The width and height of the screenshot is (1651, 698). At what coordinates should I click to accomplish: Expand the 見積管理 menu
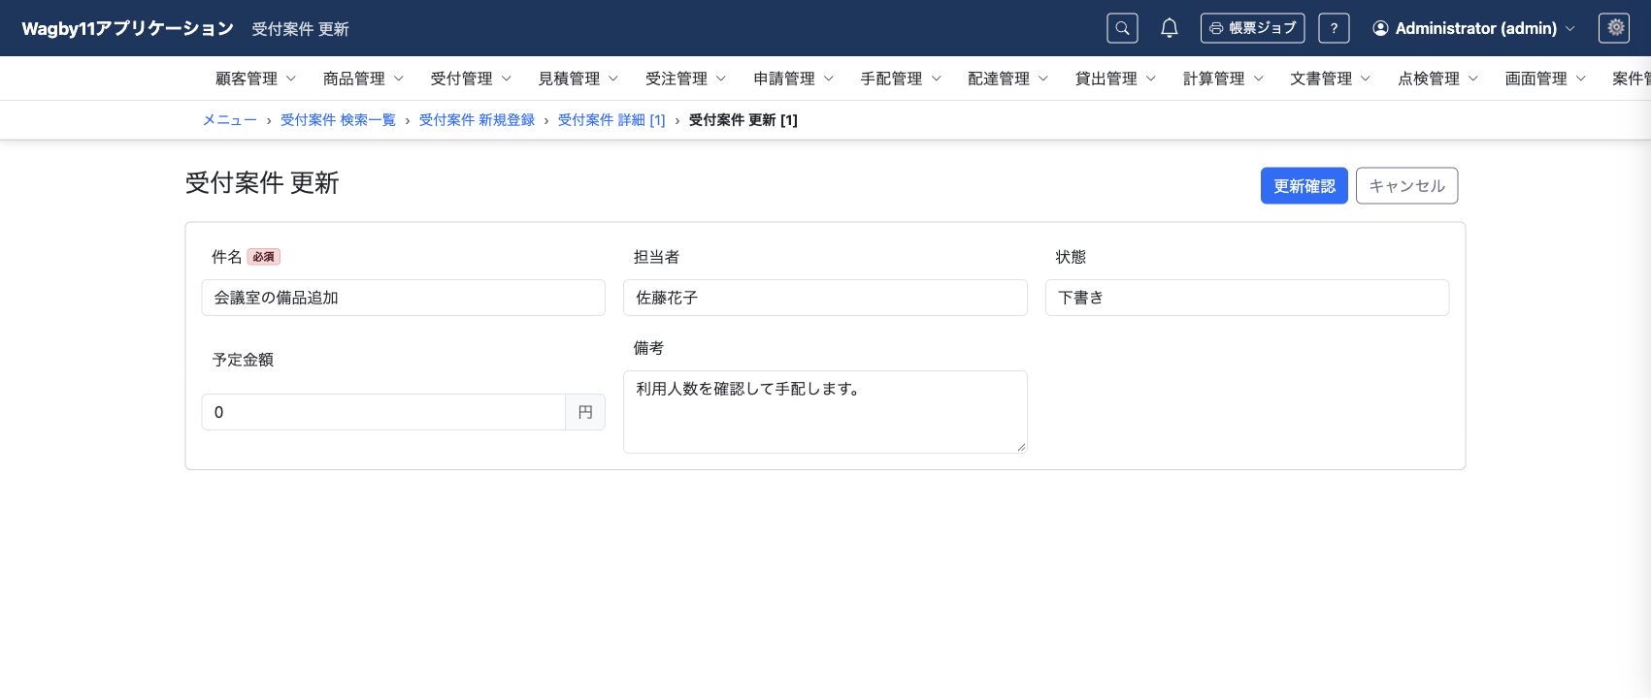coord(578,79)
